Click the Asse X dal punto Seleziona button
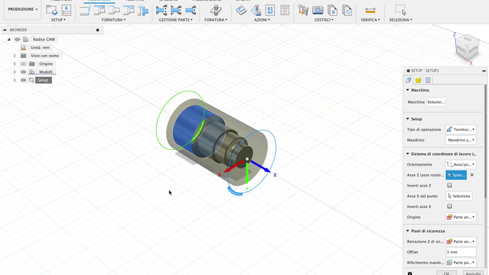This screenshot has width=489, height=275. (x=459, y=196)
